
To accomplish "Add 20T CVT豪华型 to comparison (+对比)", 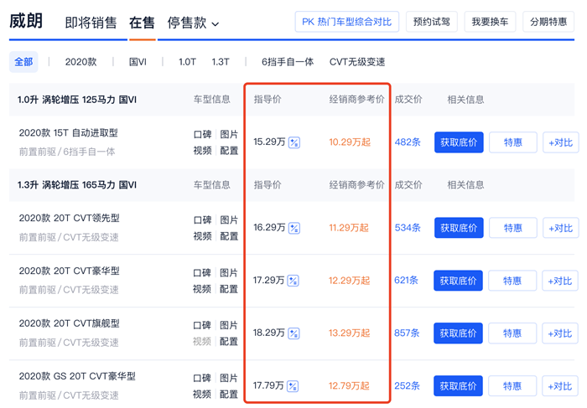I will tap(560, 281).
